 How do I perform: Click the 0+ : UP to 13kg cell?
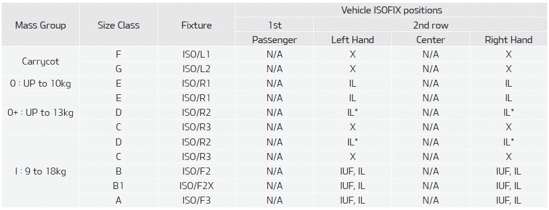40,113
